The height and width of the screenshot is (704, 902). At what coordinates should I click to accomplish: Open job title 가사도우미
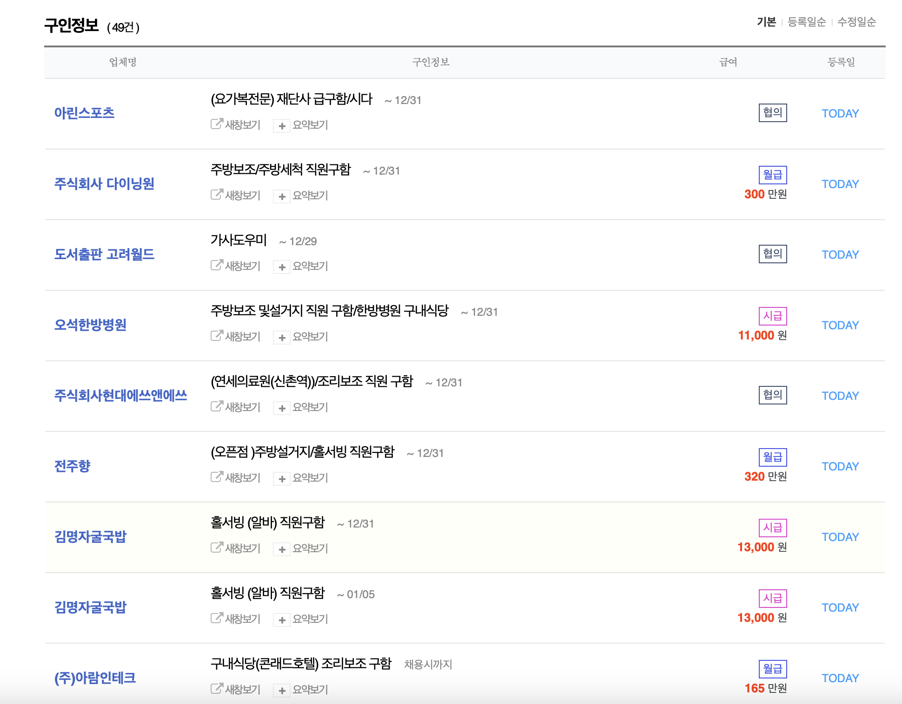click(239, 240)
